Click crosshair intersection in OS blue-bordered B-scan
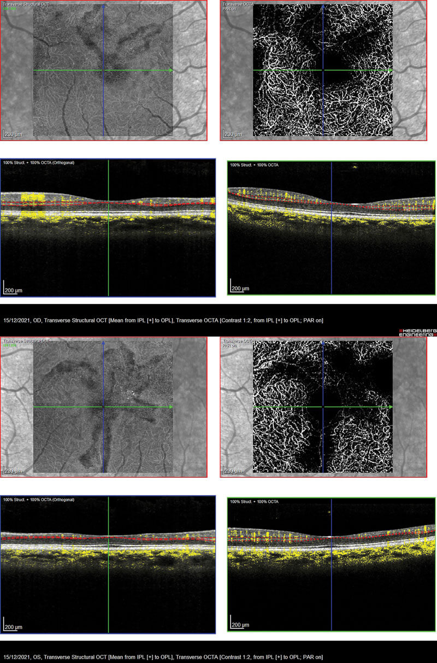The height and width of the screenshot is (663, 437). click(x=109, y=538)
